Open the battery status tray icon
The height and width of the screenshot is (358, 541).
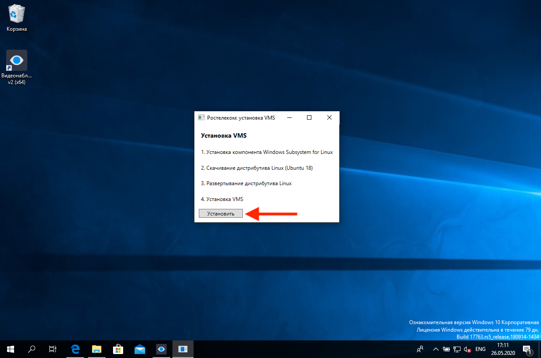tap(446, 349)
